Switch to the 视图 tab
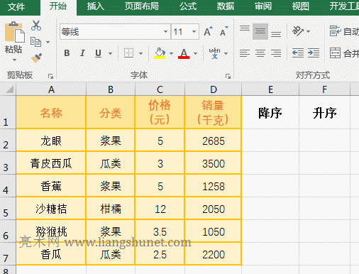Screen dimensions: 359x274 [301, 6]
